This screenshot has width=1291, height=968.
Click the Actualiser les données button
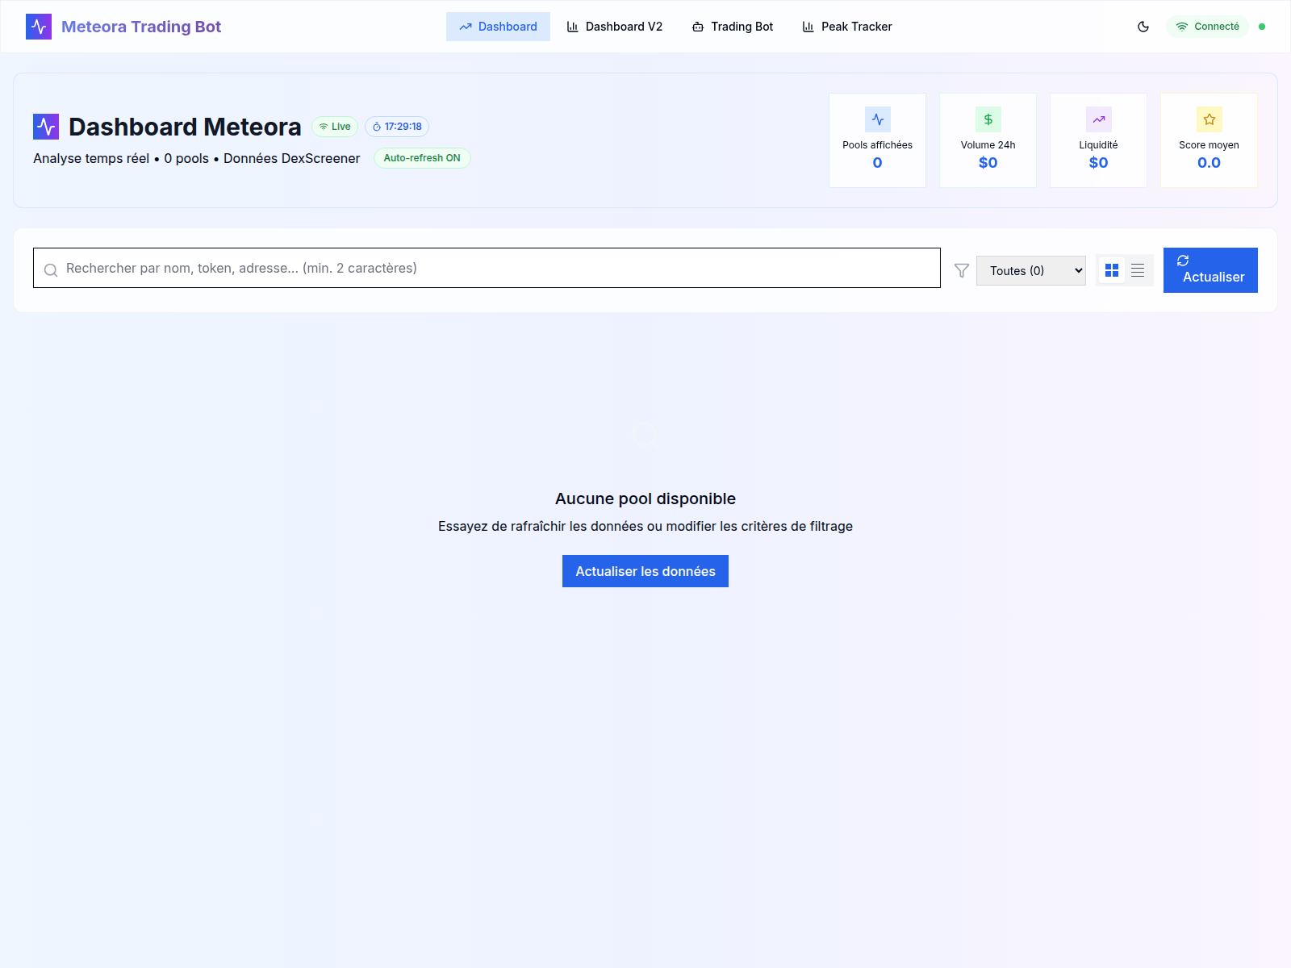[645, 571]
